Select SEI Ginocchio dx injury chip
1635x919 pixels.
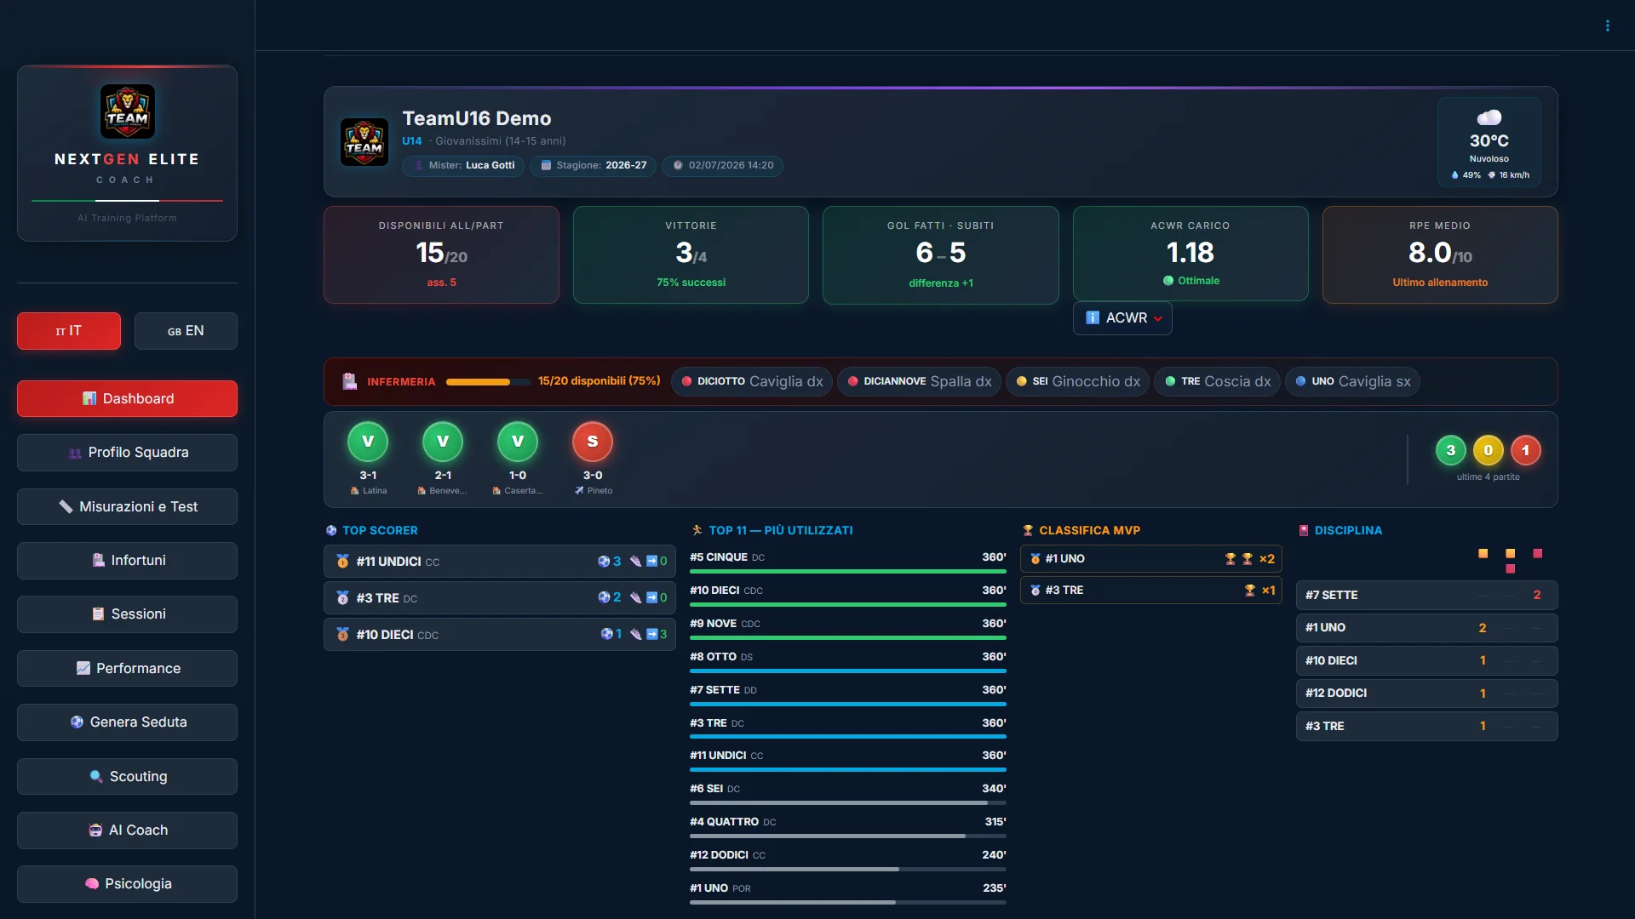1078,381
